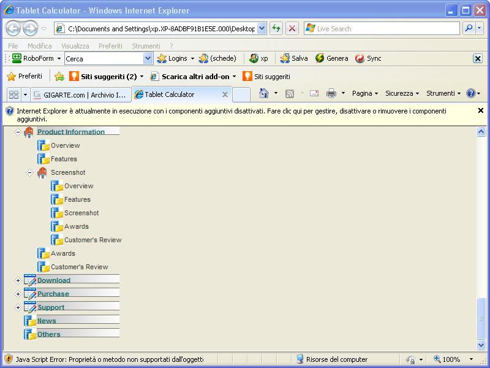Click the red Stop loading icon
Image resolution: width=490 pixels, height=368 pixels.
[x=292, y=28]
